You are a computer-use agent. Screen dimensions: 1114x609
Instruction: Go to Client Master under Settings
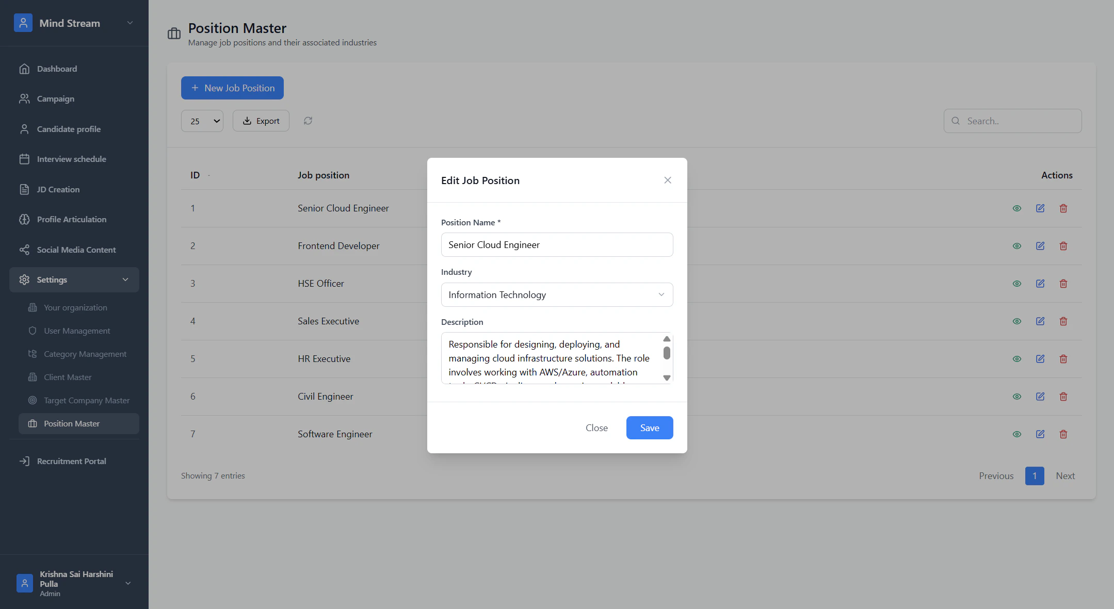68,377
